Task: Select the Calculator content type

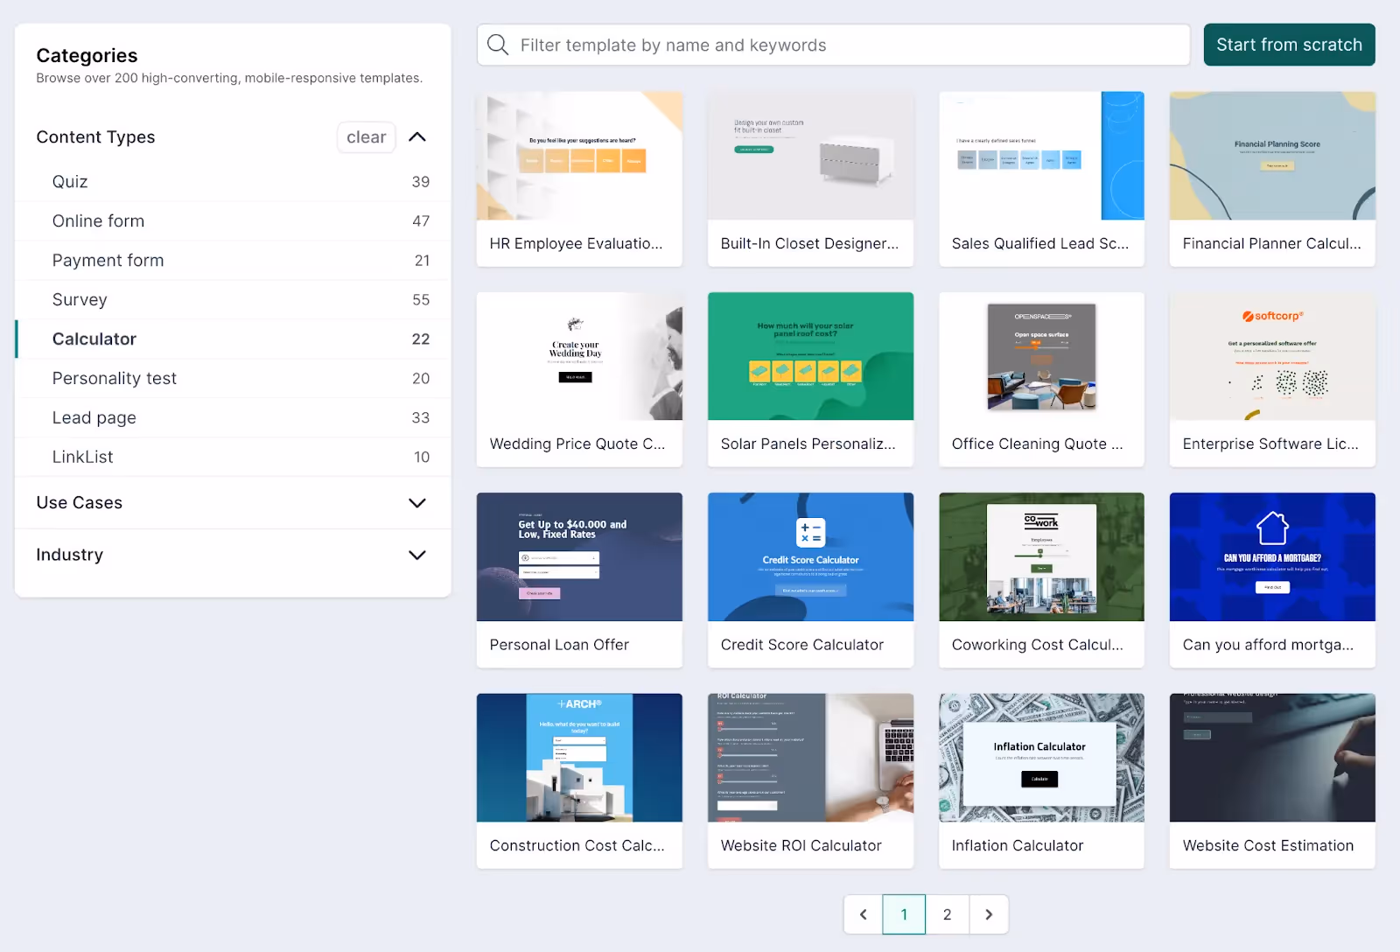Action: point(233,339)
